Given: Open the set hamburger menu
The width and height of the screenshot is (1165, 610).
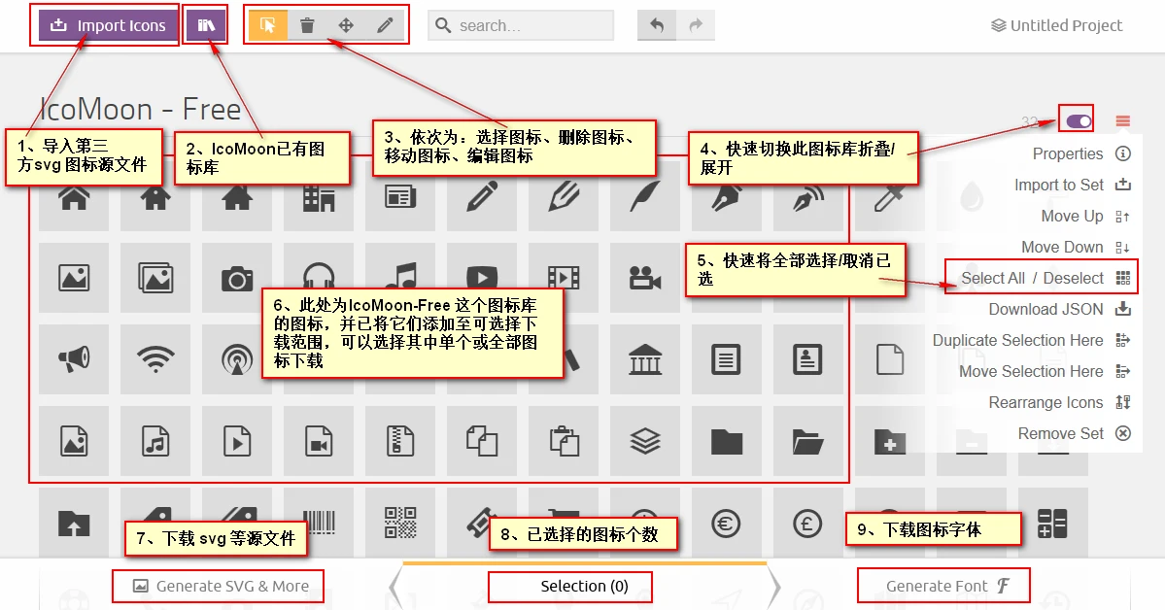Looking at the screenshot, I should click(x=1122, y=121).
